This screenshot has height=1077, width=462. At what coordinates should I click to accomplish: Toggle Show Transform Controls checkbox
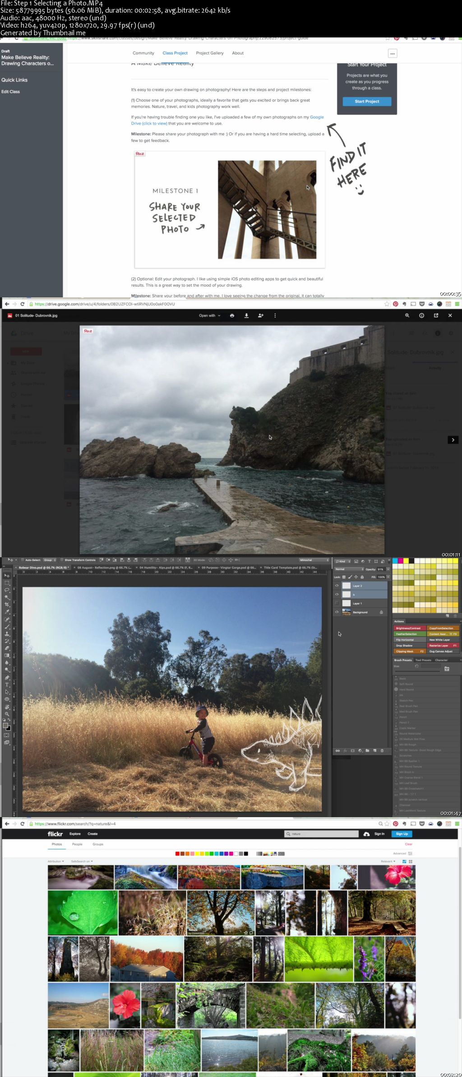[x=62, y=560]
